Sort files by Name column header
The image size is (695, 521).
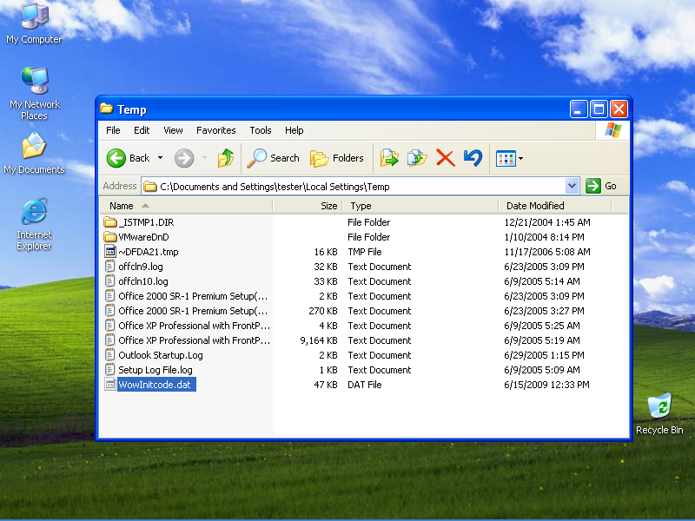(x=186, y=206)
